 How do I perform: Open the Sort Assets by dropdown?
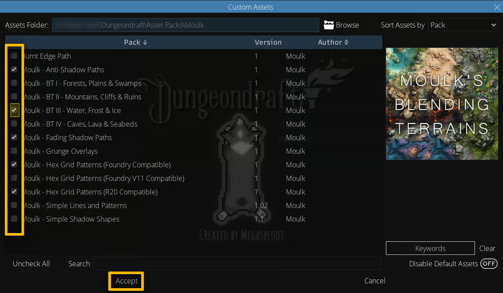(462, 25)
